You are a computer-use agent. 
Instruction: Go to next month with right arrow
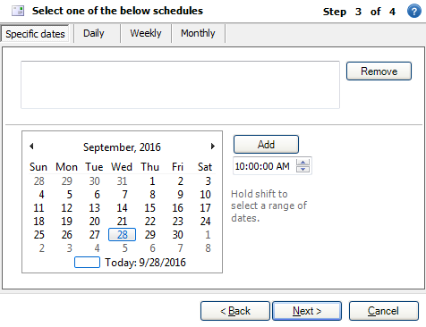coord(212,146)
